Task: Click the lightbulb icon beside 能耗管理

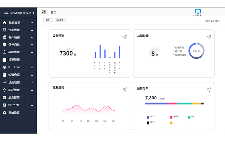Action: 4,90
